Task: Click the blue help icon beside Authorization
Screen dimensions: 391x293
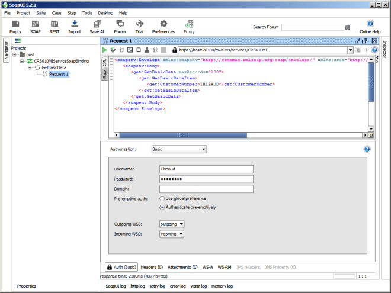Action: [x=367, y=149]
